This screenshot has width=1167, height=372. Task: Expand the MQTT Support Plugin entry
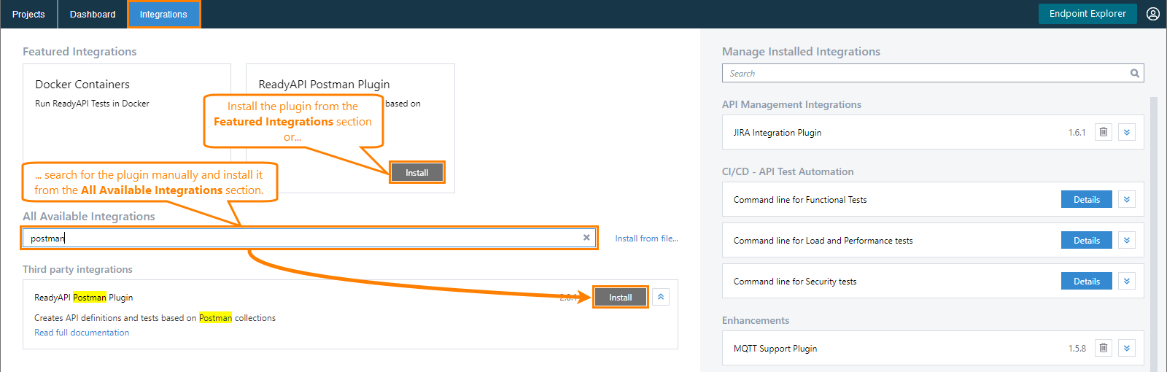pyautogui.click(x=1127, y=348)
